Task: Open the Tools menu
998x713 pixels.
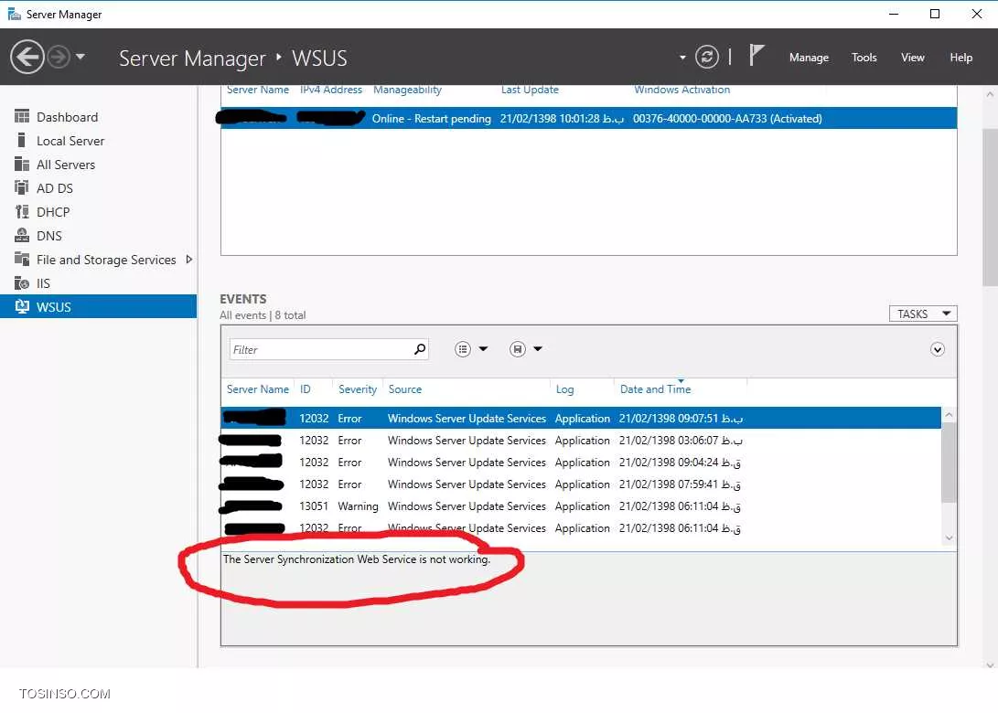Action: (x=864, y=58)
